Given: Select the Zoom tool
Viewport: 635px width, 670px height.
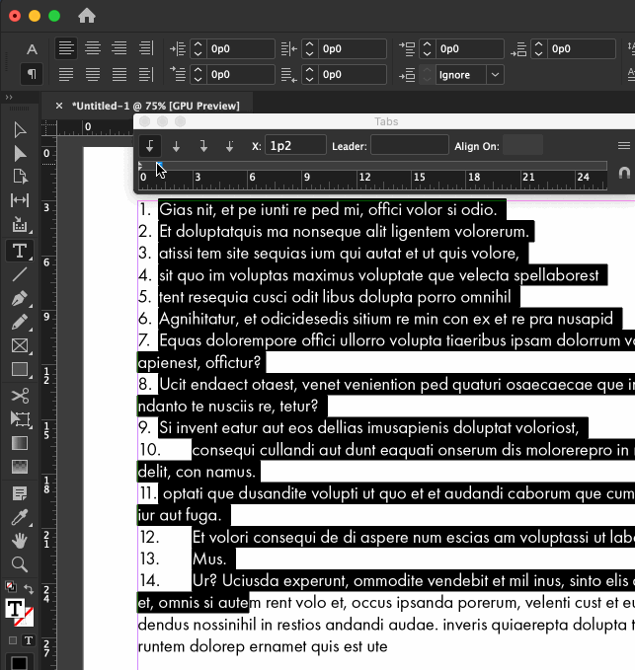Looking at the screenshot, I should click(x=20, y=564).
